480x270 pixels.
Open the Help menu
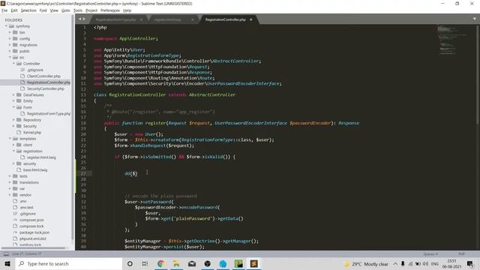coord(127,10)
